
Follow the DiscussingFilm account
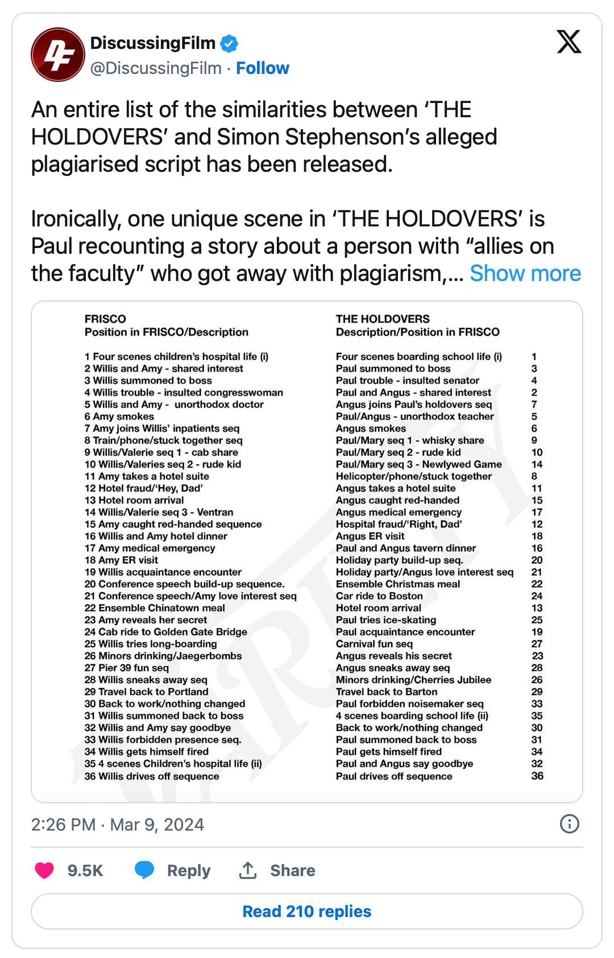[263, 68]
